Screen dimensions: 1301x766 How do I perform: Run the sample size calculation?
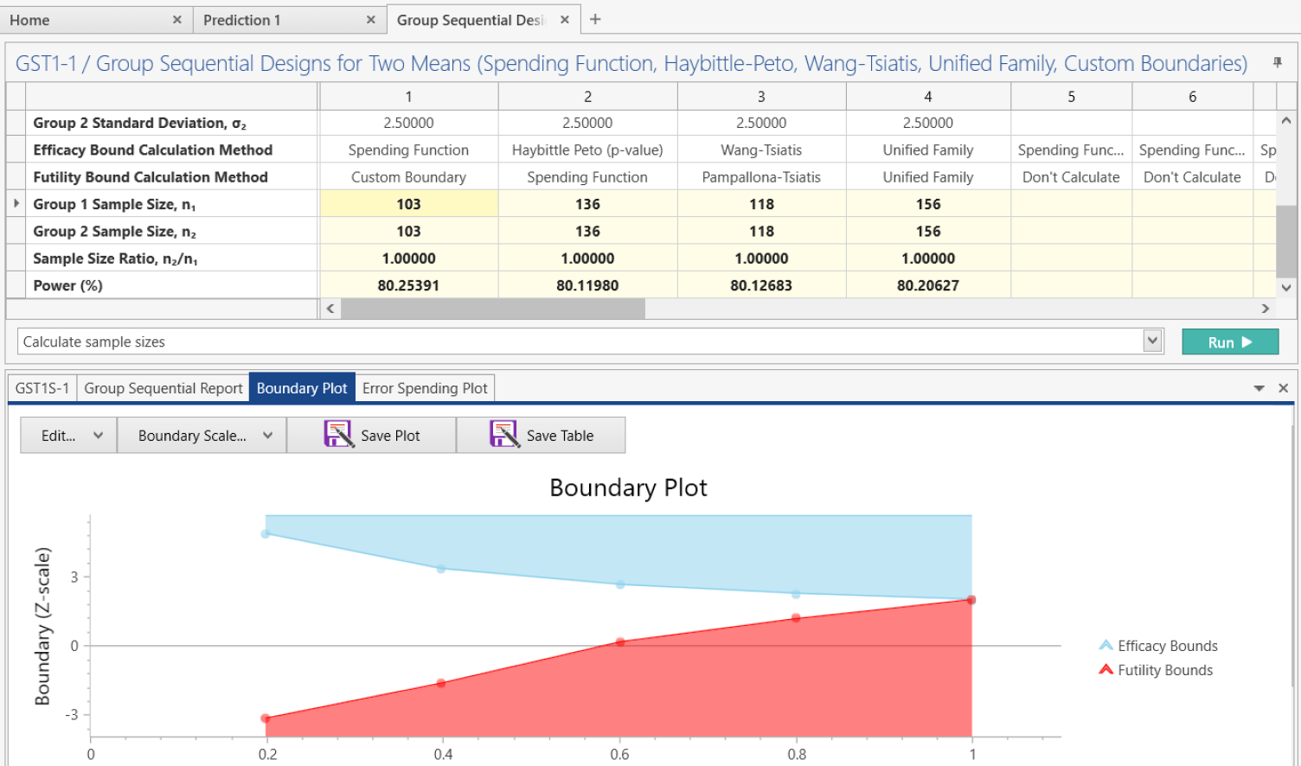click(1229, 341)
